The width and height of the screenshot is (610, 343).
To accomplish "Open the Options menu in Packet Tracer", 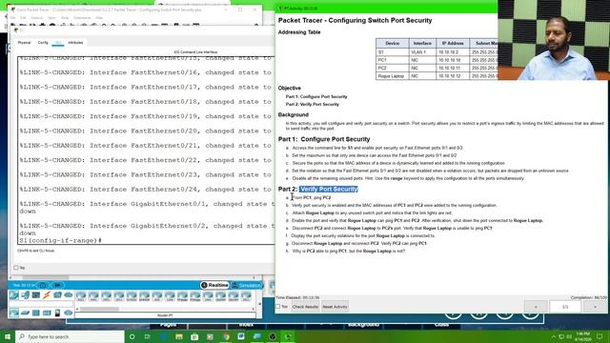I will [36, 17].
